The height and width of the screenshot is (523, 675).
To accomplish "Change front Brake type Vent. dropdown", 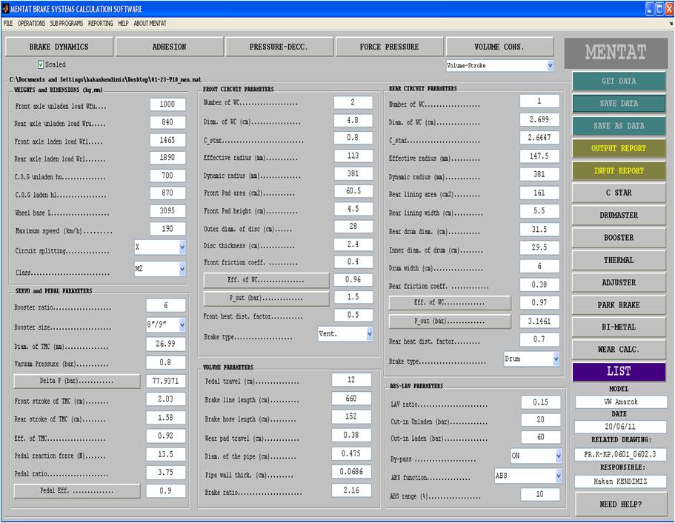I will pos(345,334).
